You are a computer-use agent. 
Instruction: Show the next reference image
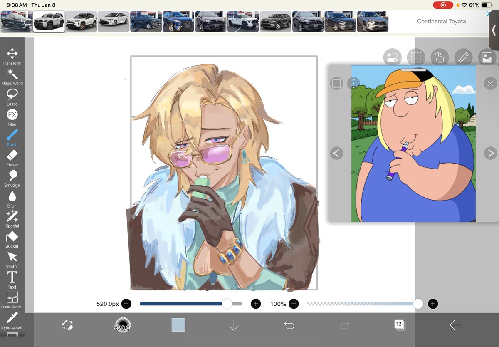(490, 153)
